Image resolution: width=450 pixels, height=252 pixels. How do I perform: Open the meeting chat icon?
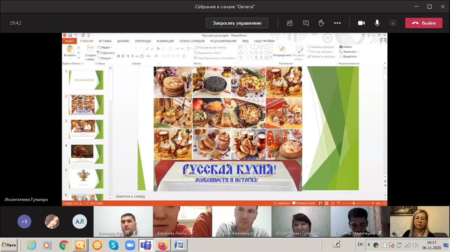point(306,23)
